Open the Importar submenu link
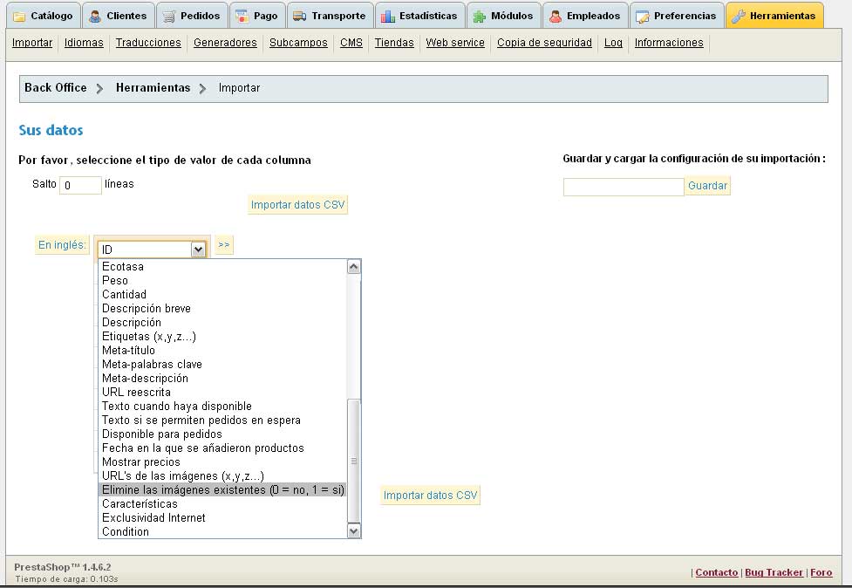The image size is (852, 588). point(32,43)
